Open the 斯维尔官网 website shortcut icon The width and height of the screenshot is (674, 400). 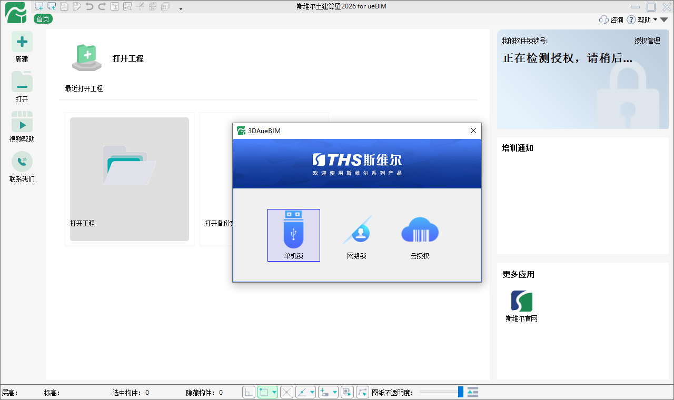tap(521, 300)
